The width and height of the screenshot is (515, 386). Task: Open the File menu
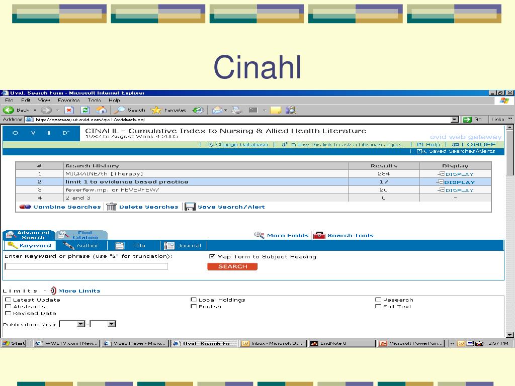9,100
